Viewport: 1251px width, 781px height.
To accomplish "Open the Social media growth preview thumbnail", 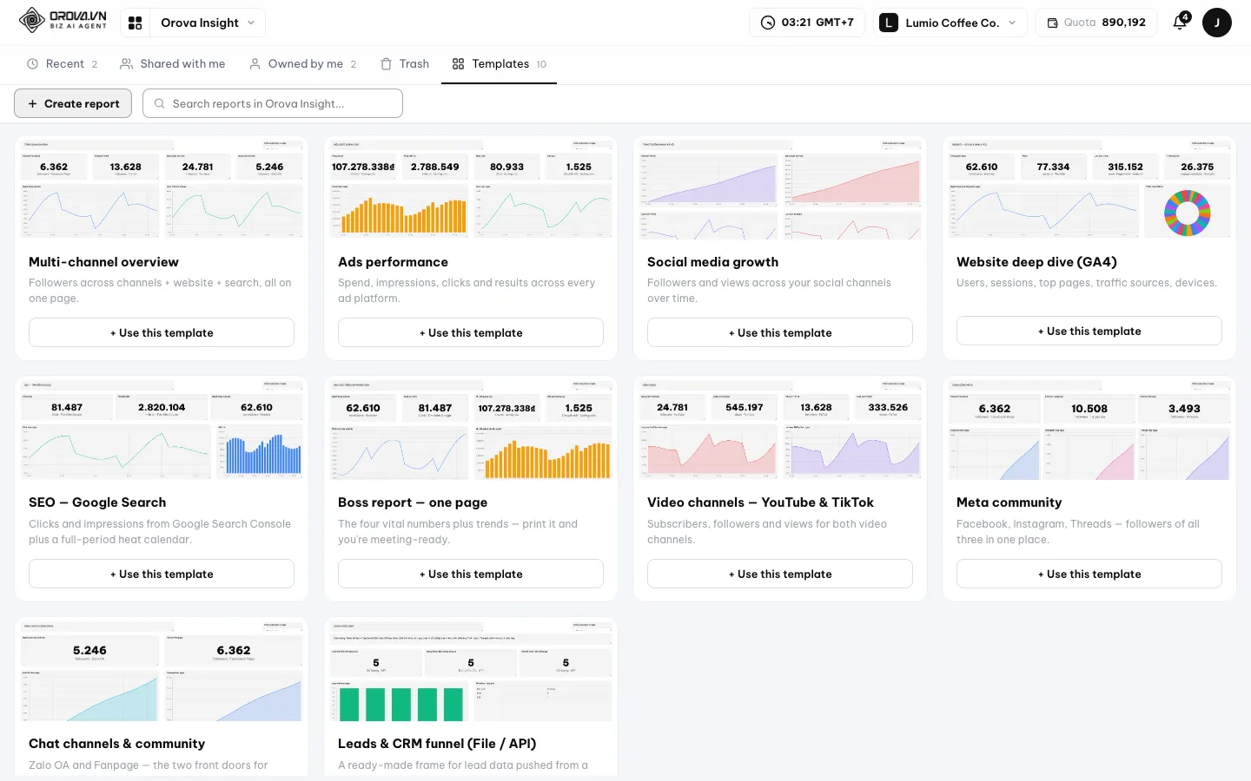I will (x=780, y=188).
